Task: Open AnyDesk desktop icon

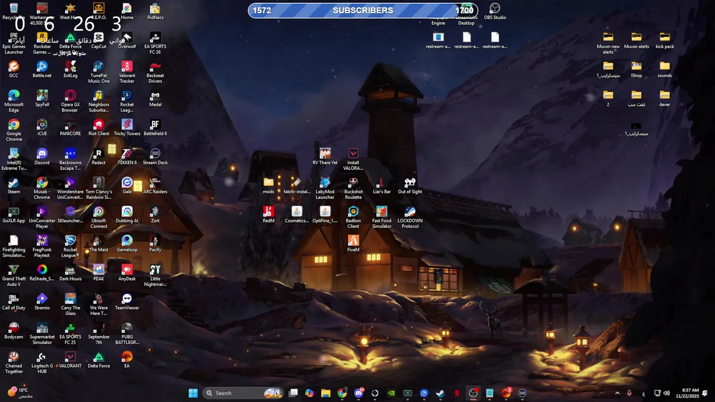Action: tap(127, 272)
